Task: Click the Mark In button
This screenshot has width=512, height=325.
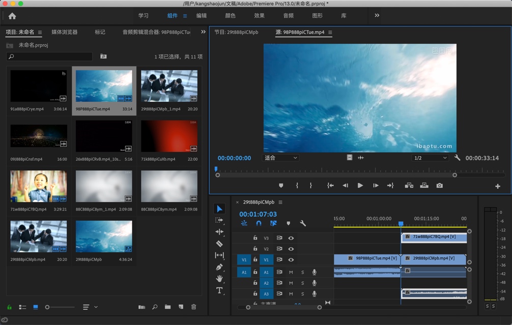Action: click(297, 186)
